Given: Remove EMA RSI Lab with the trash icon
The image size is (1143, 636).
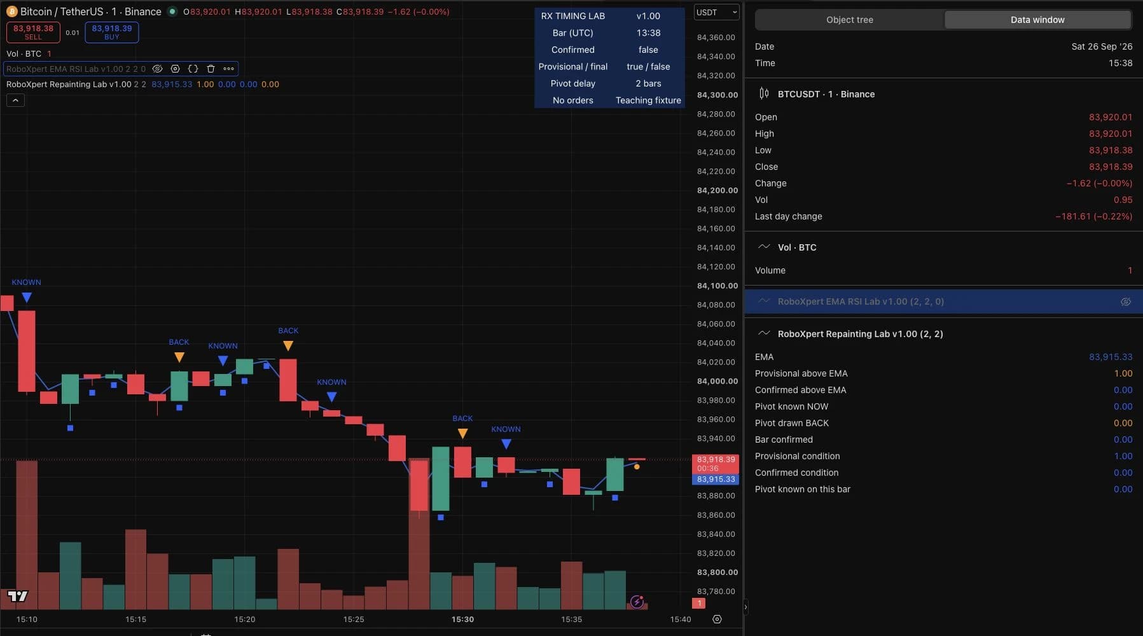Looking at the screenshot, I should [211, 69].
